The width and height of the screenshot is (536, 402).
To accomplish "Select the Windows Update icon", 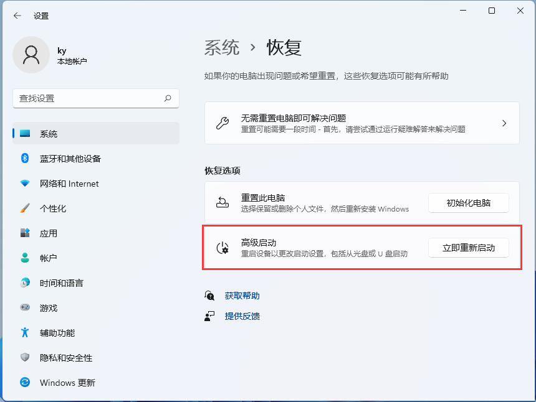I will (25, 383).
